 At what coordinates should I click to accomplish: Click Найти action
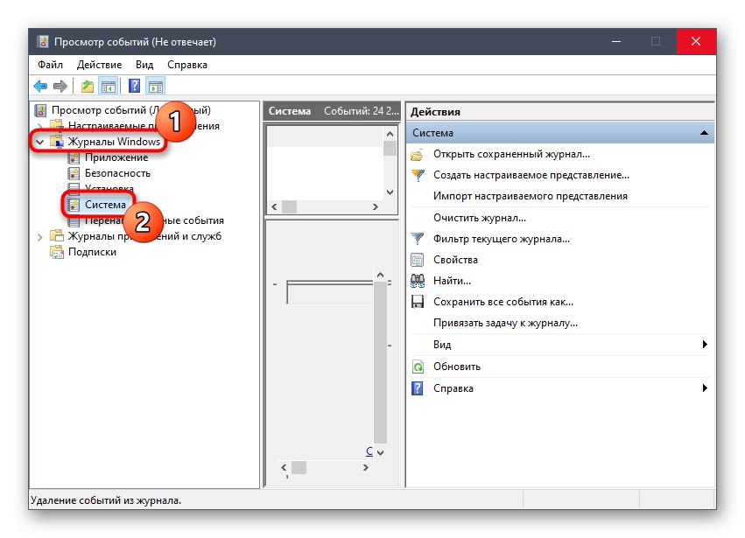pyautogui.click(x=452, y=281)
